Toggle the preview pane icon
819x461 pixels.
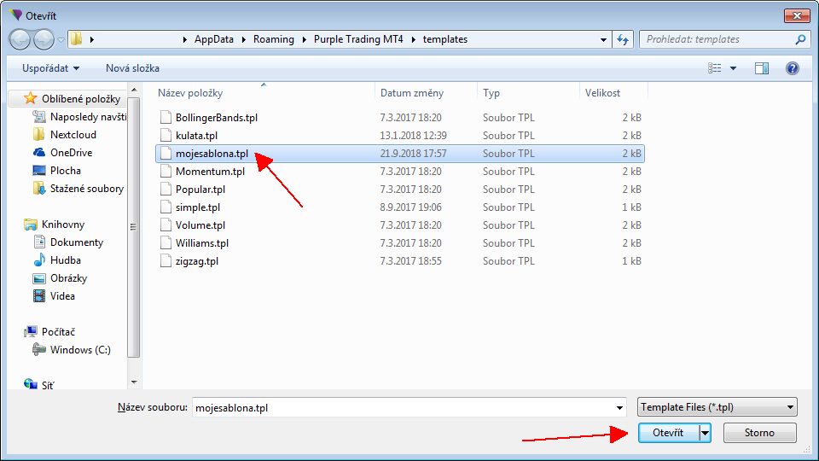(762, 68)
